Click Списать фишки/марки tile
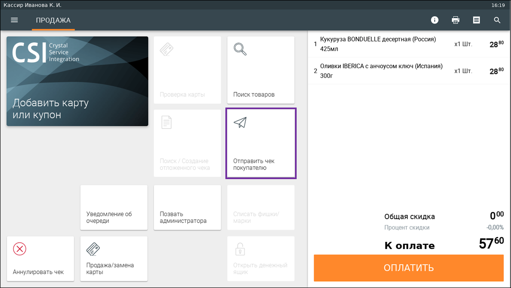 pyautogui.click(x=261, y=207)
